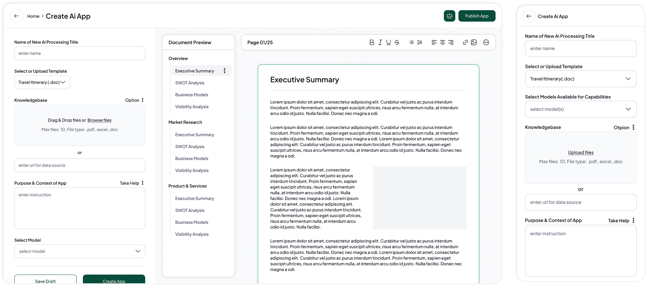The image size is (648, 287).
Task: Expand the Select Model dropdown
Action: coord(80,251)
